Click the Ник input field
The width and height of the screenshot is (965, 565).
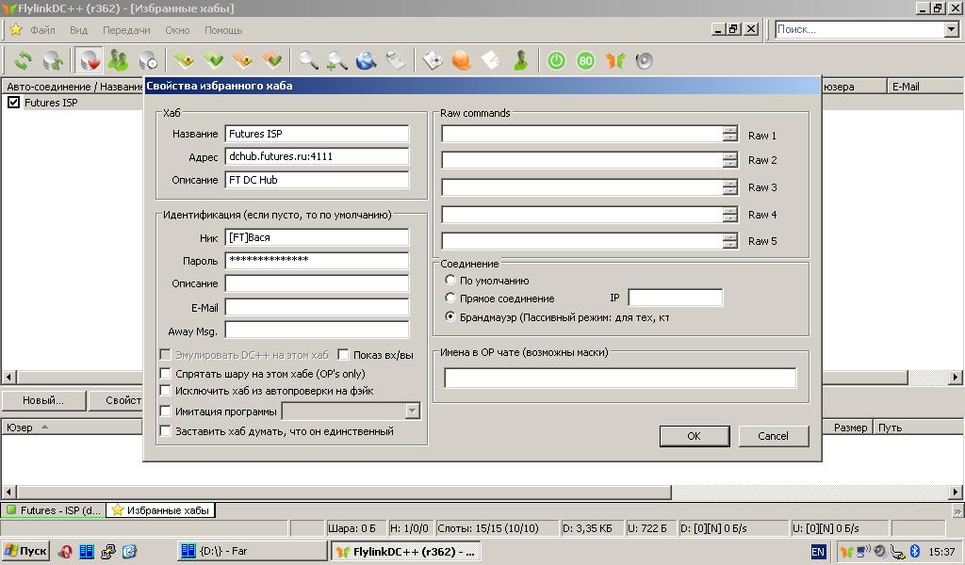[317, 237]
